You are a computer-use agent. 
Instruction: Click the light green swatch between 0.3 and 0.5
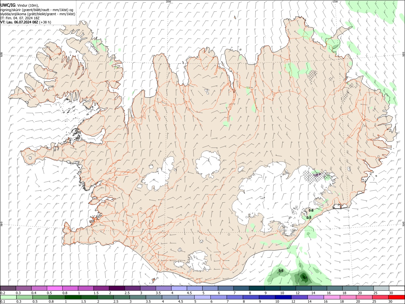pyautogui.click(x=24, y=297)
